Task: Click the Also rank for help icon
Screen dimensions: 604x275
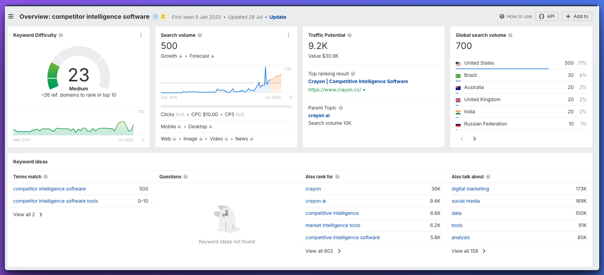Action: [337, 177]
